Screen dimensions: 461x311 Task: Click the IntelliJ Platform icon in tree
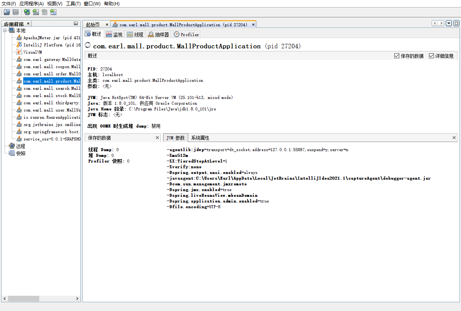[x=19, y=45]
